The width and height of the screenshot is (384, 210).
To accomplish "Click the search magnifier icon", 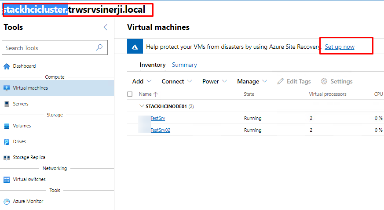I will [x=99, y=47].
